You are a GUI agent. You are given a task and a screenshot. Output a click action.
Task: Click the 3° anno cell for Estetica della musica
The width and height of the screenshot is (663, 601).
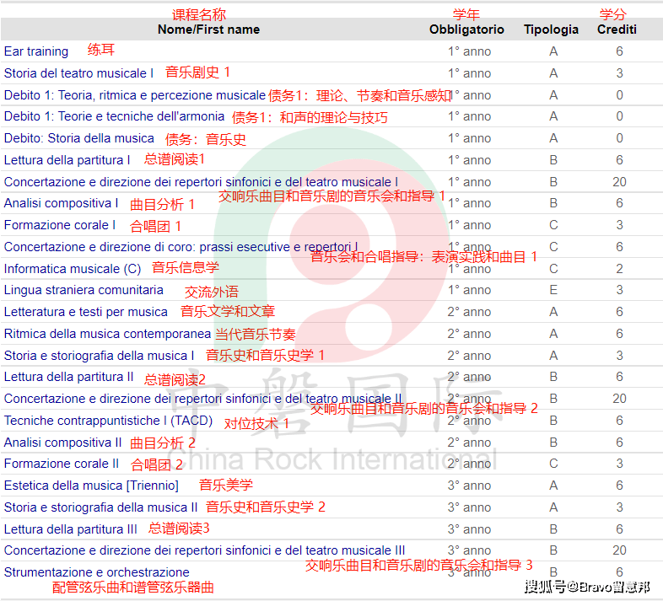tap(469, 486)
